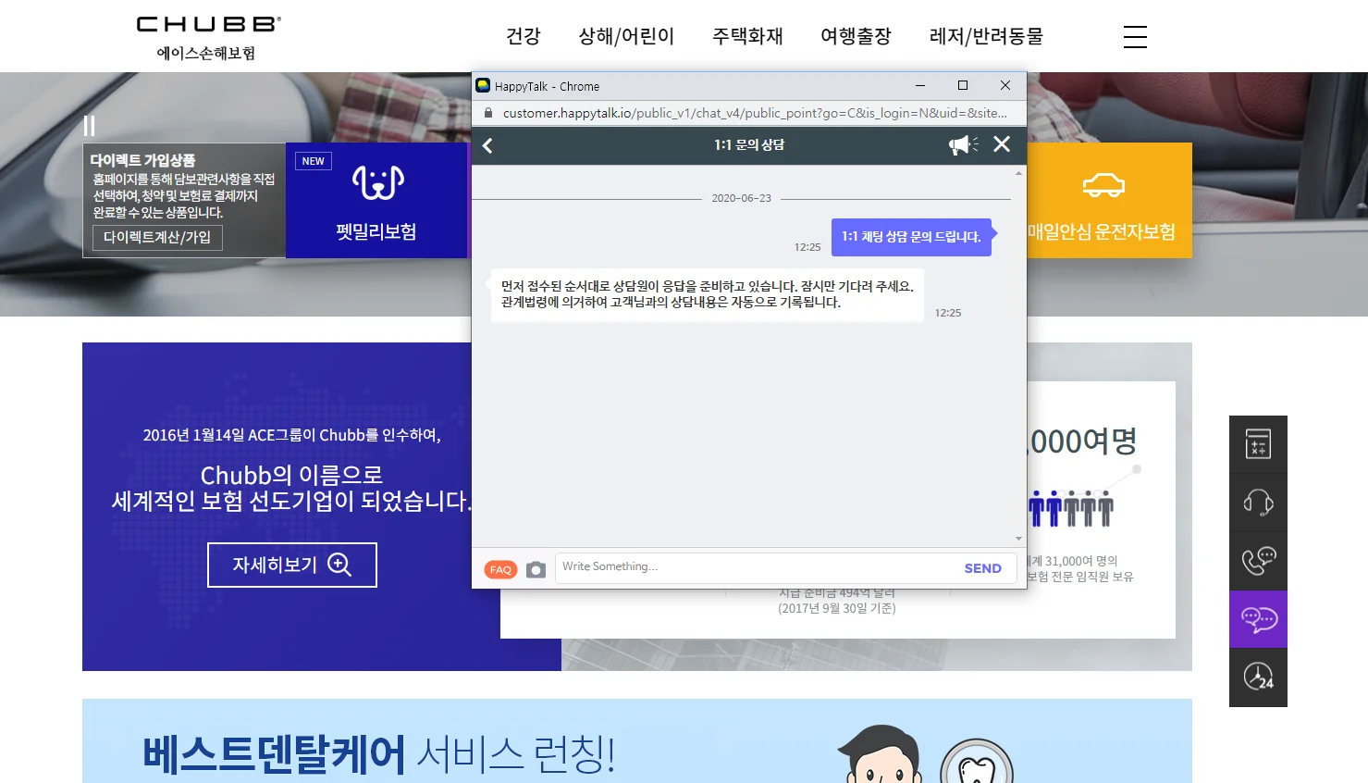1368x783 pixels.
Task: Open the hamburger navigation menu
Action: [x=1135, y=37]
